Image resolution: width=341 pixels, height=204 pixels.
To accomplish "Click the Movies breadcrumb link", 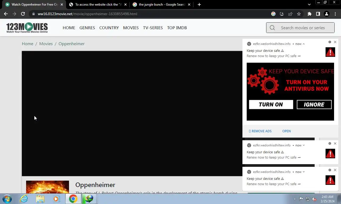I will tap(46, 44).
